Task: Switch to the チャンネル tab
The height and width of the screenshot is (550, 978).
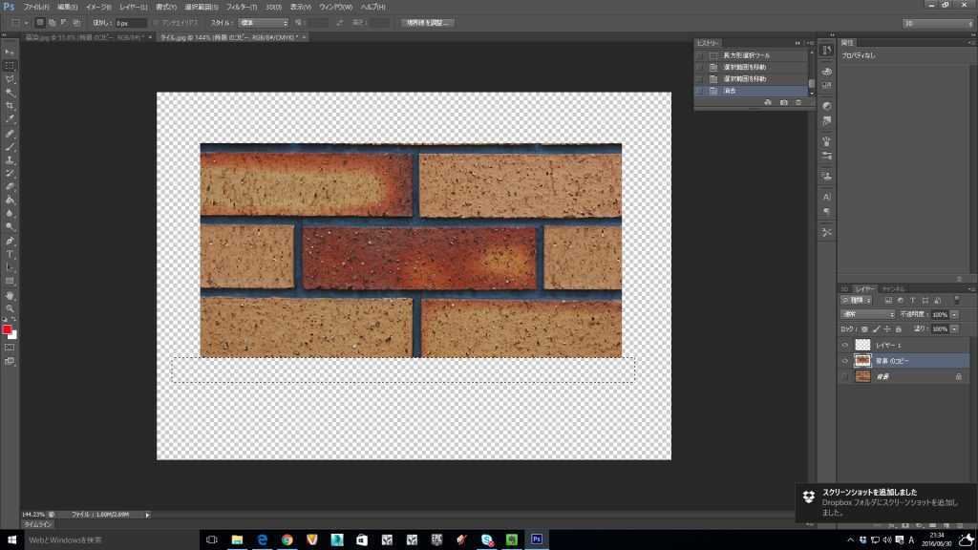Action: coord(894,288)
